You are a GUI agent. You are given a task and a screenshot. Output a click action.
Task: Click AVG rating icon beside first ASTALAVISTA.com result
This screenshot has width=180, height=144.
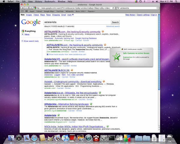coord(103,31)
